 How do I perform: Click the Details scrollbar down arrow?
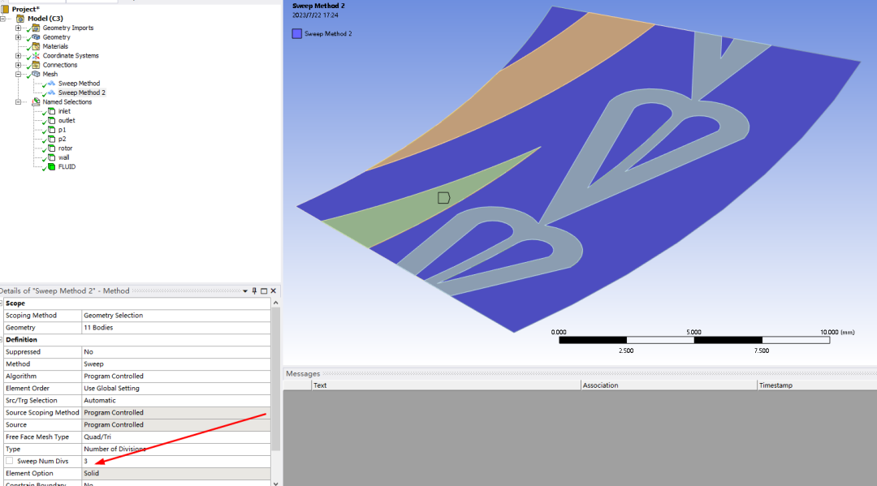(x=276, y=484)
